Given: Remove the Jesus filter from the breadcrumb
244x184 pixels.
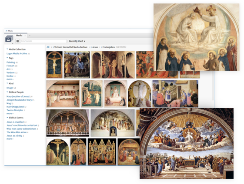Looking at the screenshot, I should (x=91, y=47).
